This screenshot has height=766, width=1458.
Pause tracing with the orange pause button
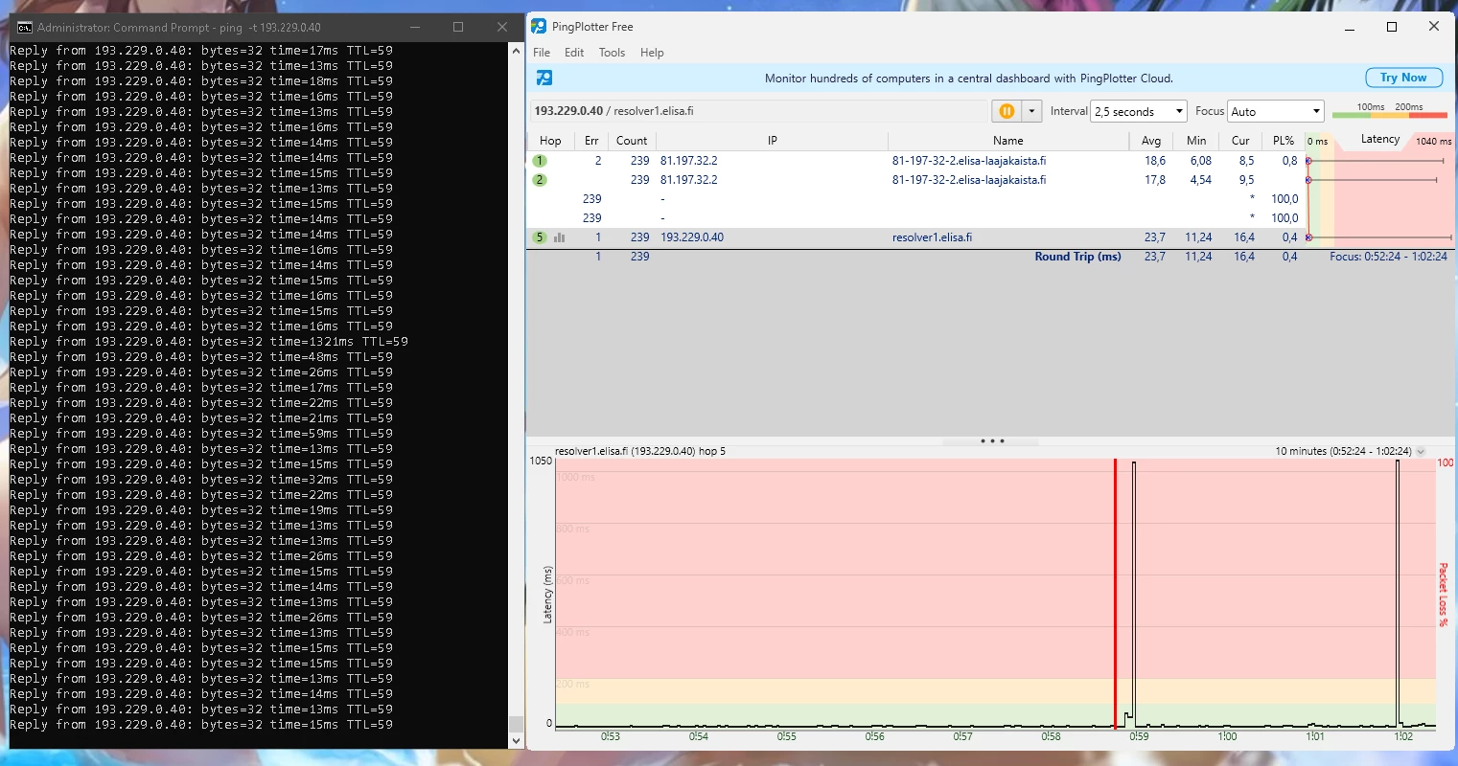click(1007, 111)
